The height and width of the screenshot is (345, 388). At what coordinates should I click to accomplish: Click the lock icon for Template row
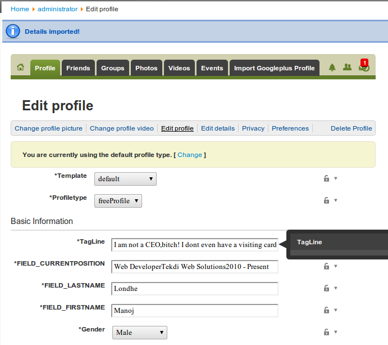click(x=326, y=178)
